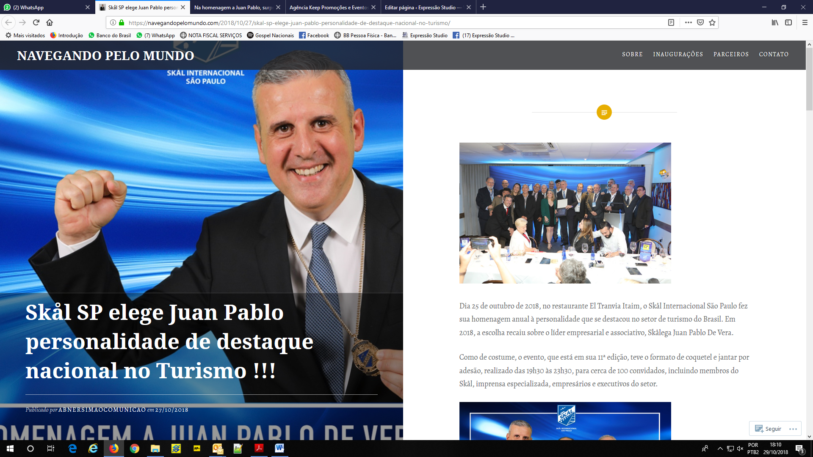Go back using the browser back arrow
Image resolution: width=813 pixels, height=457 pixels.
8,22
